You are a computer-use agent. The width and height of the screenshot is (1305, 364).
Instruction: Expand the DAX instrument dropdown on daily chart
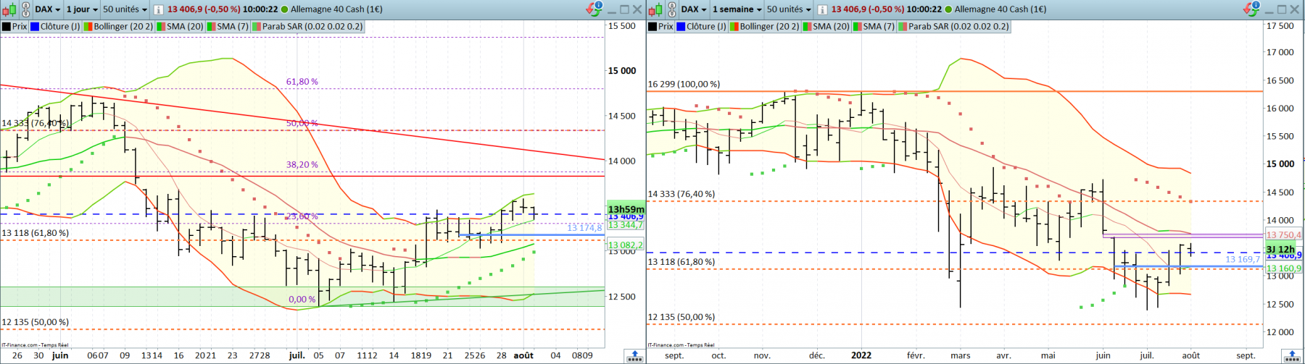pyautogui.click(x=48, y=9)
